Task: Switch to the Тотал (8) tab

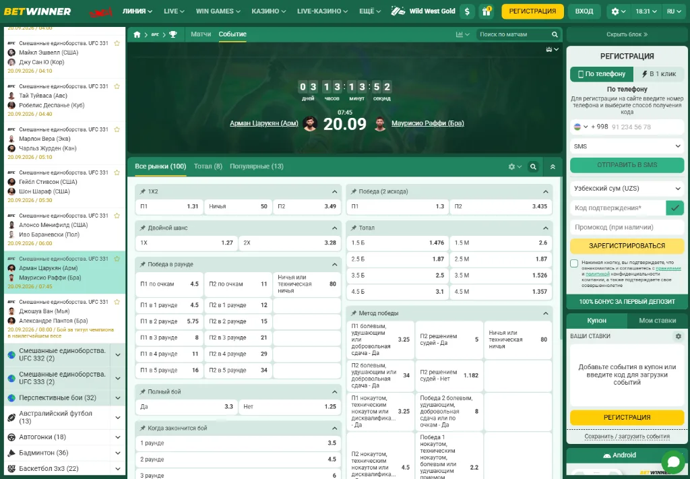Action: pyautogui.click(x=208, y=166)
